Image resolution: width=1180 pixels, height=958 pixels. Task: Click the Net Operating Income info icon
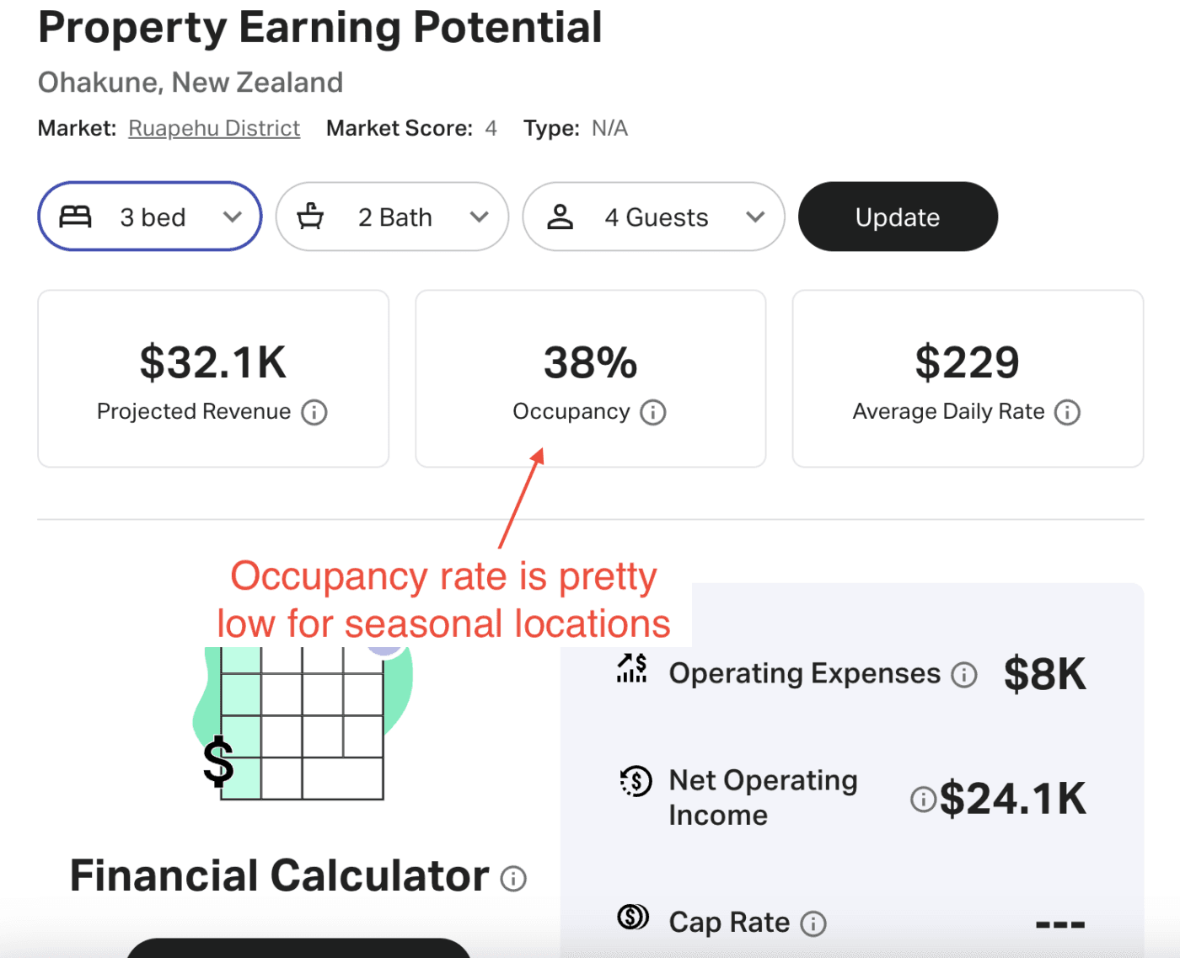point(923,799)
